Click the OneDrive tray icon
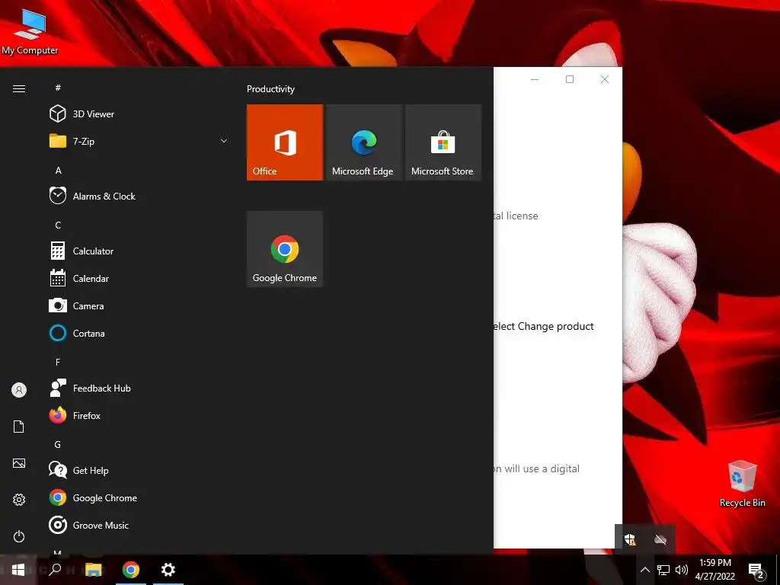Viewport: 780px width, 585px height. [660, 539]
